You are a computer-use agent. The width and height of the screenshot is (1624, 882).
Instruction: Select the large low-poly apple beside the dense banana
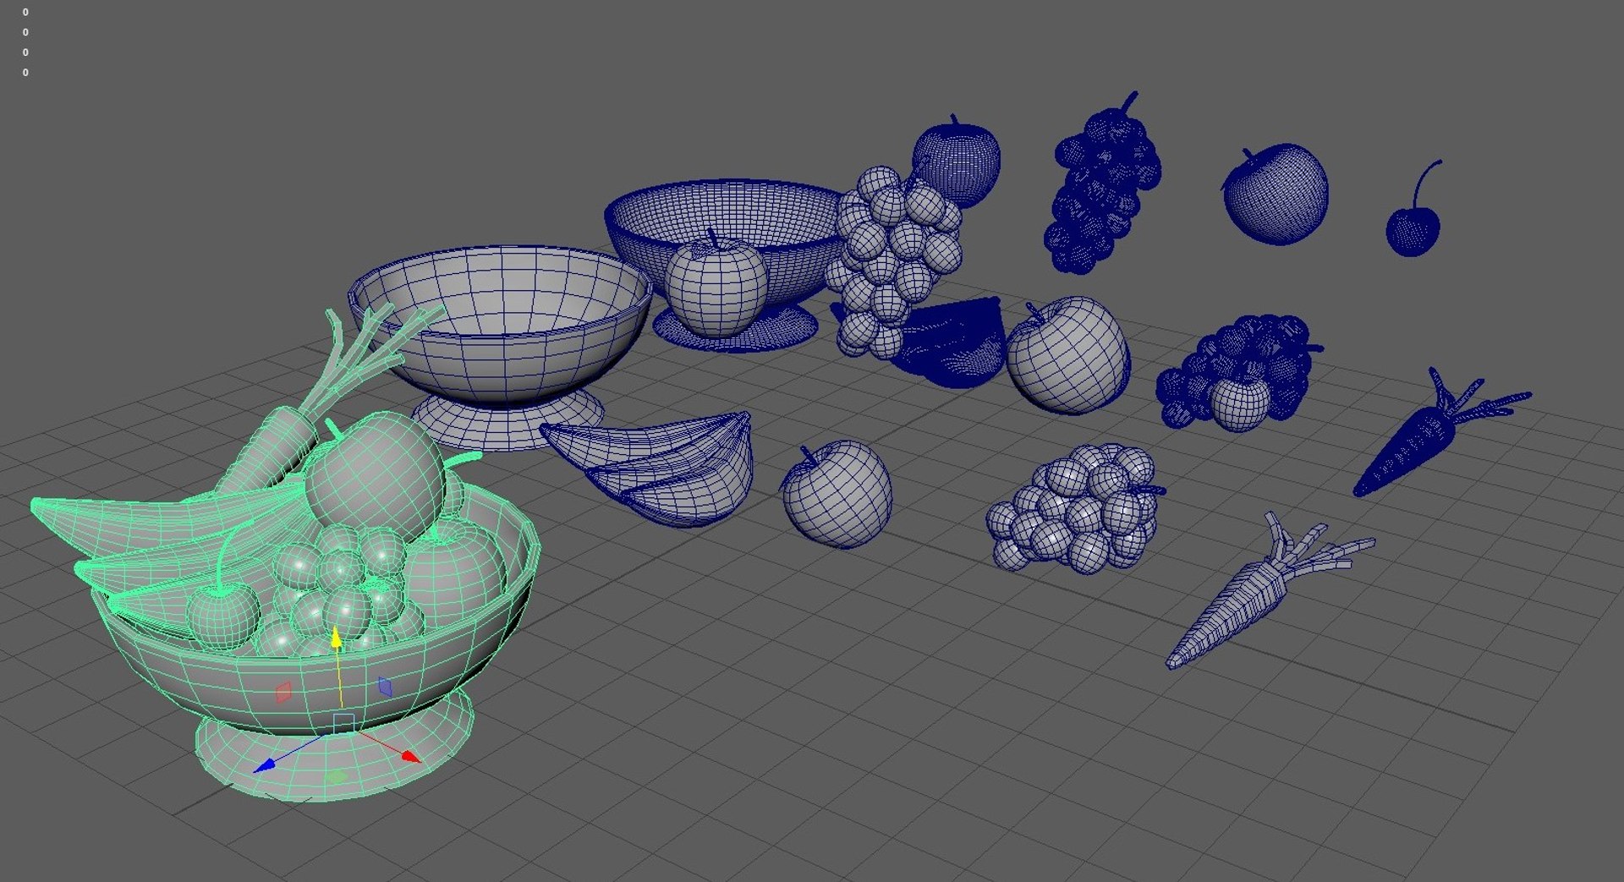pos(1067,355)
